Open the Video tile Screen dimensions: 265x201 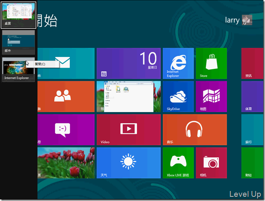(129, 130)
